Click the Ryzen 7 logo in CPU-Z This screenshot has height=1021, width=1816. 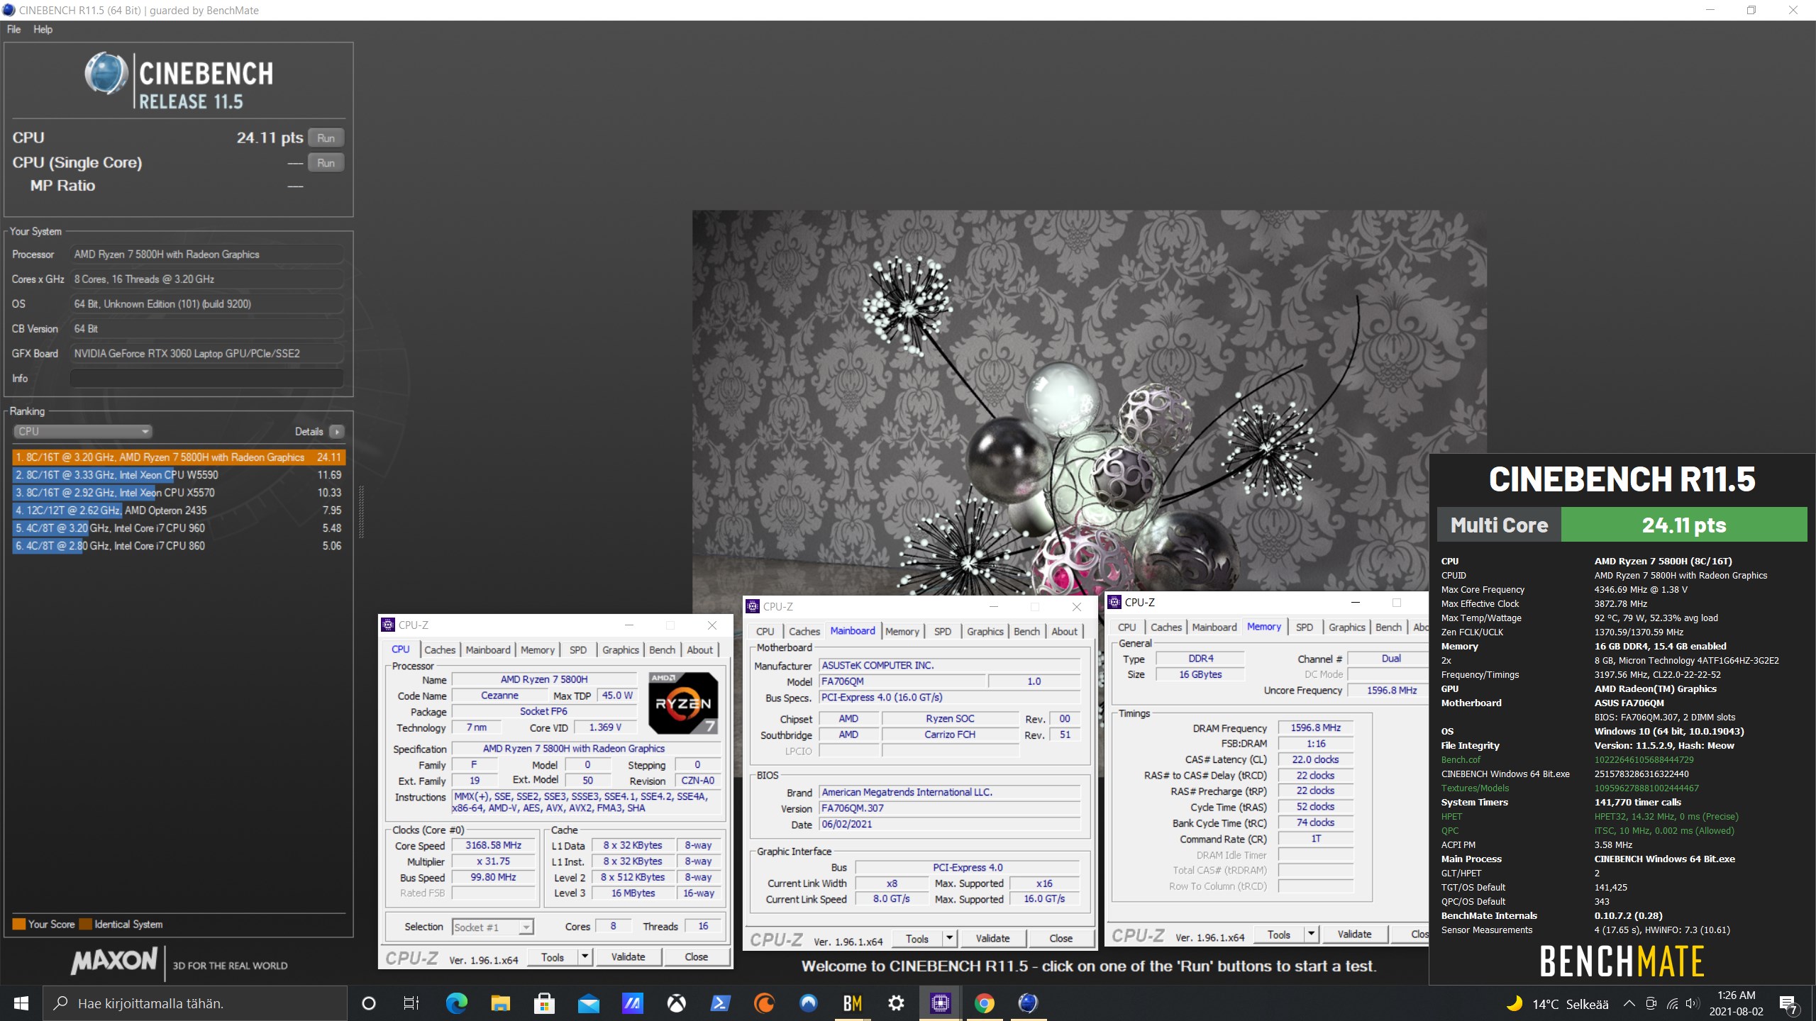tap(683, 703)
